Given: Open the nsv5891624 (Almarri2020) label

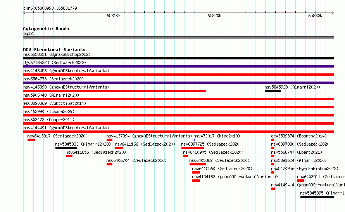Looking at the screenshot, I should (x=299, y=160).
